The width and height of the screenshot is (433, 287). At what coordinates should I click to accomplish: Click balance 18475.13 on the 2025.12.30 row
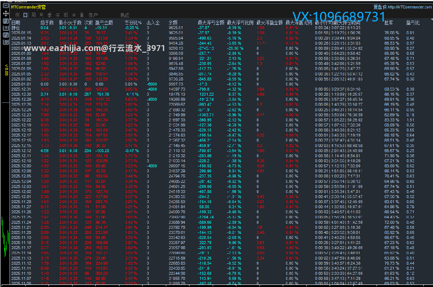[177, 94]
